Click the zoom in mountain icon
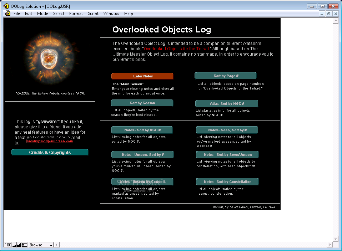This screenshot has width=342, height=251. coord(19,245)
